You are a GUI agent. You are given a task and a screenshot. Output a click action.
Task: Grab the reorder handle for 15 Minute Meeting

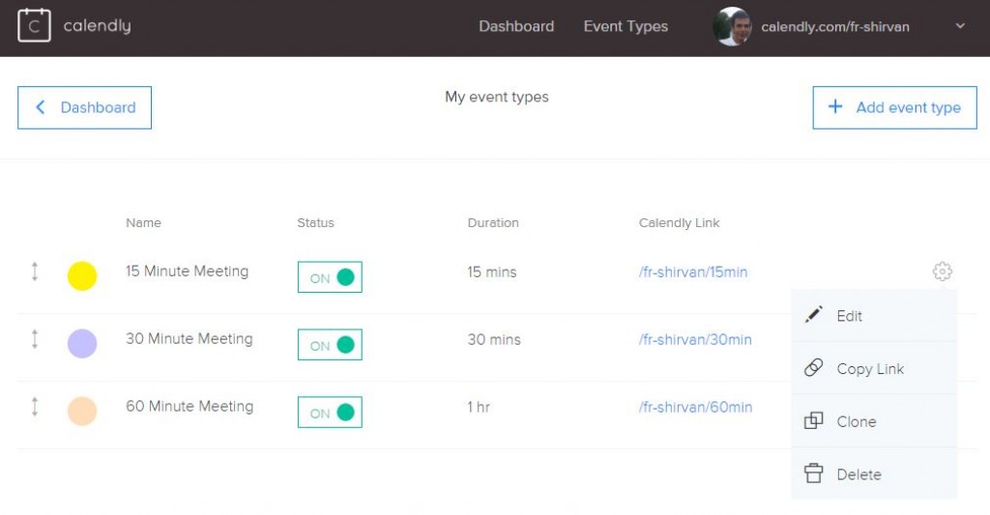click(35, 272)
